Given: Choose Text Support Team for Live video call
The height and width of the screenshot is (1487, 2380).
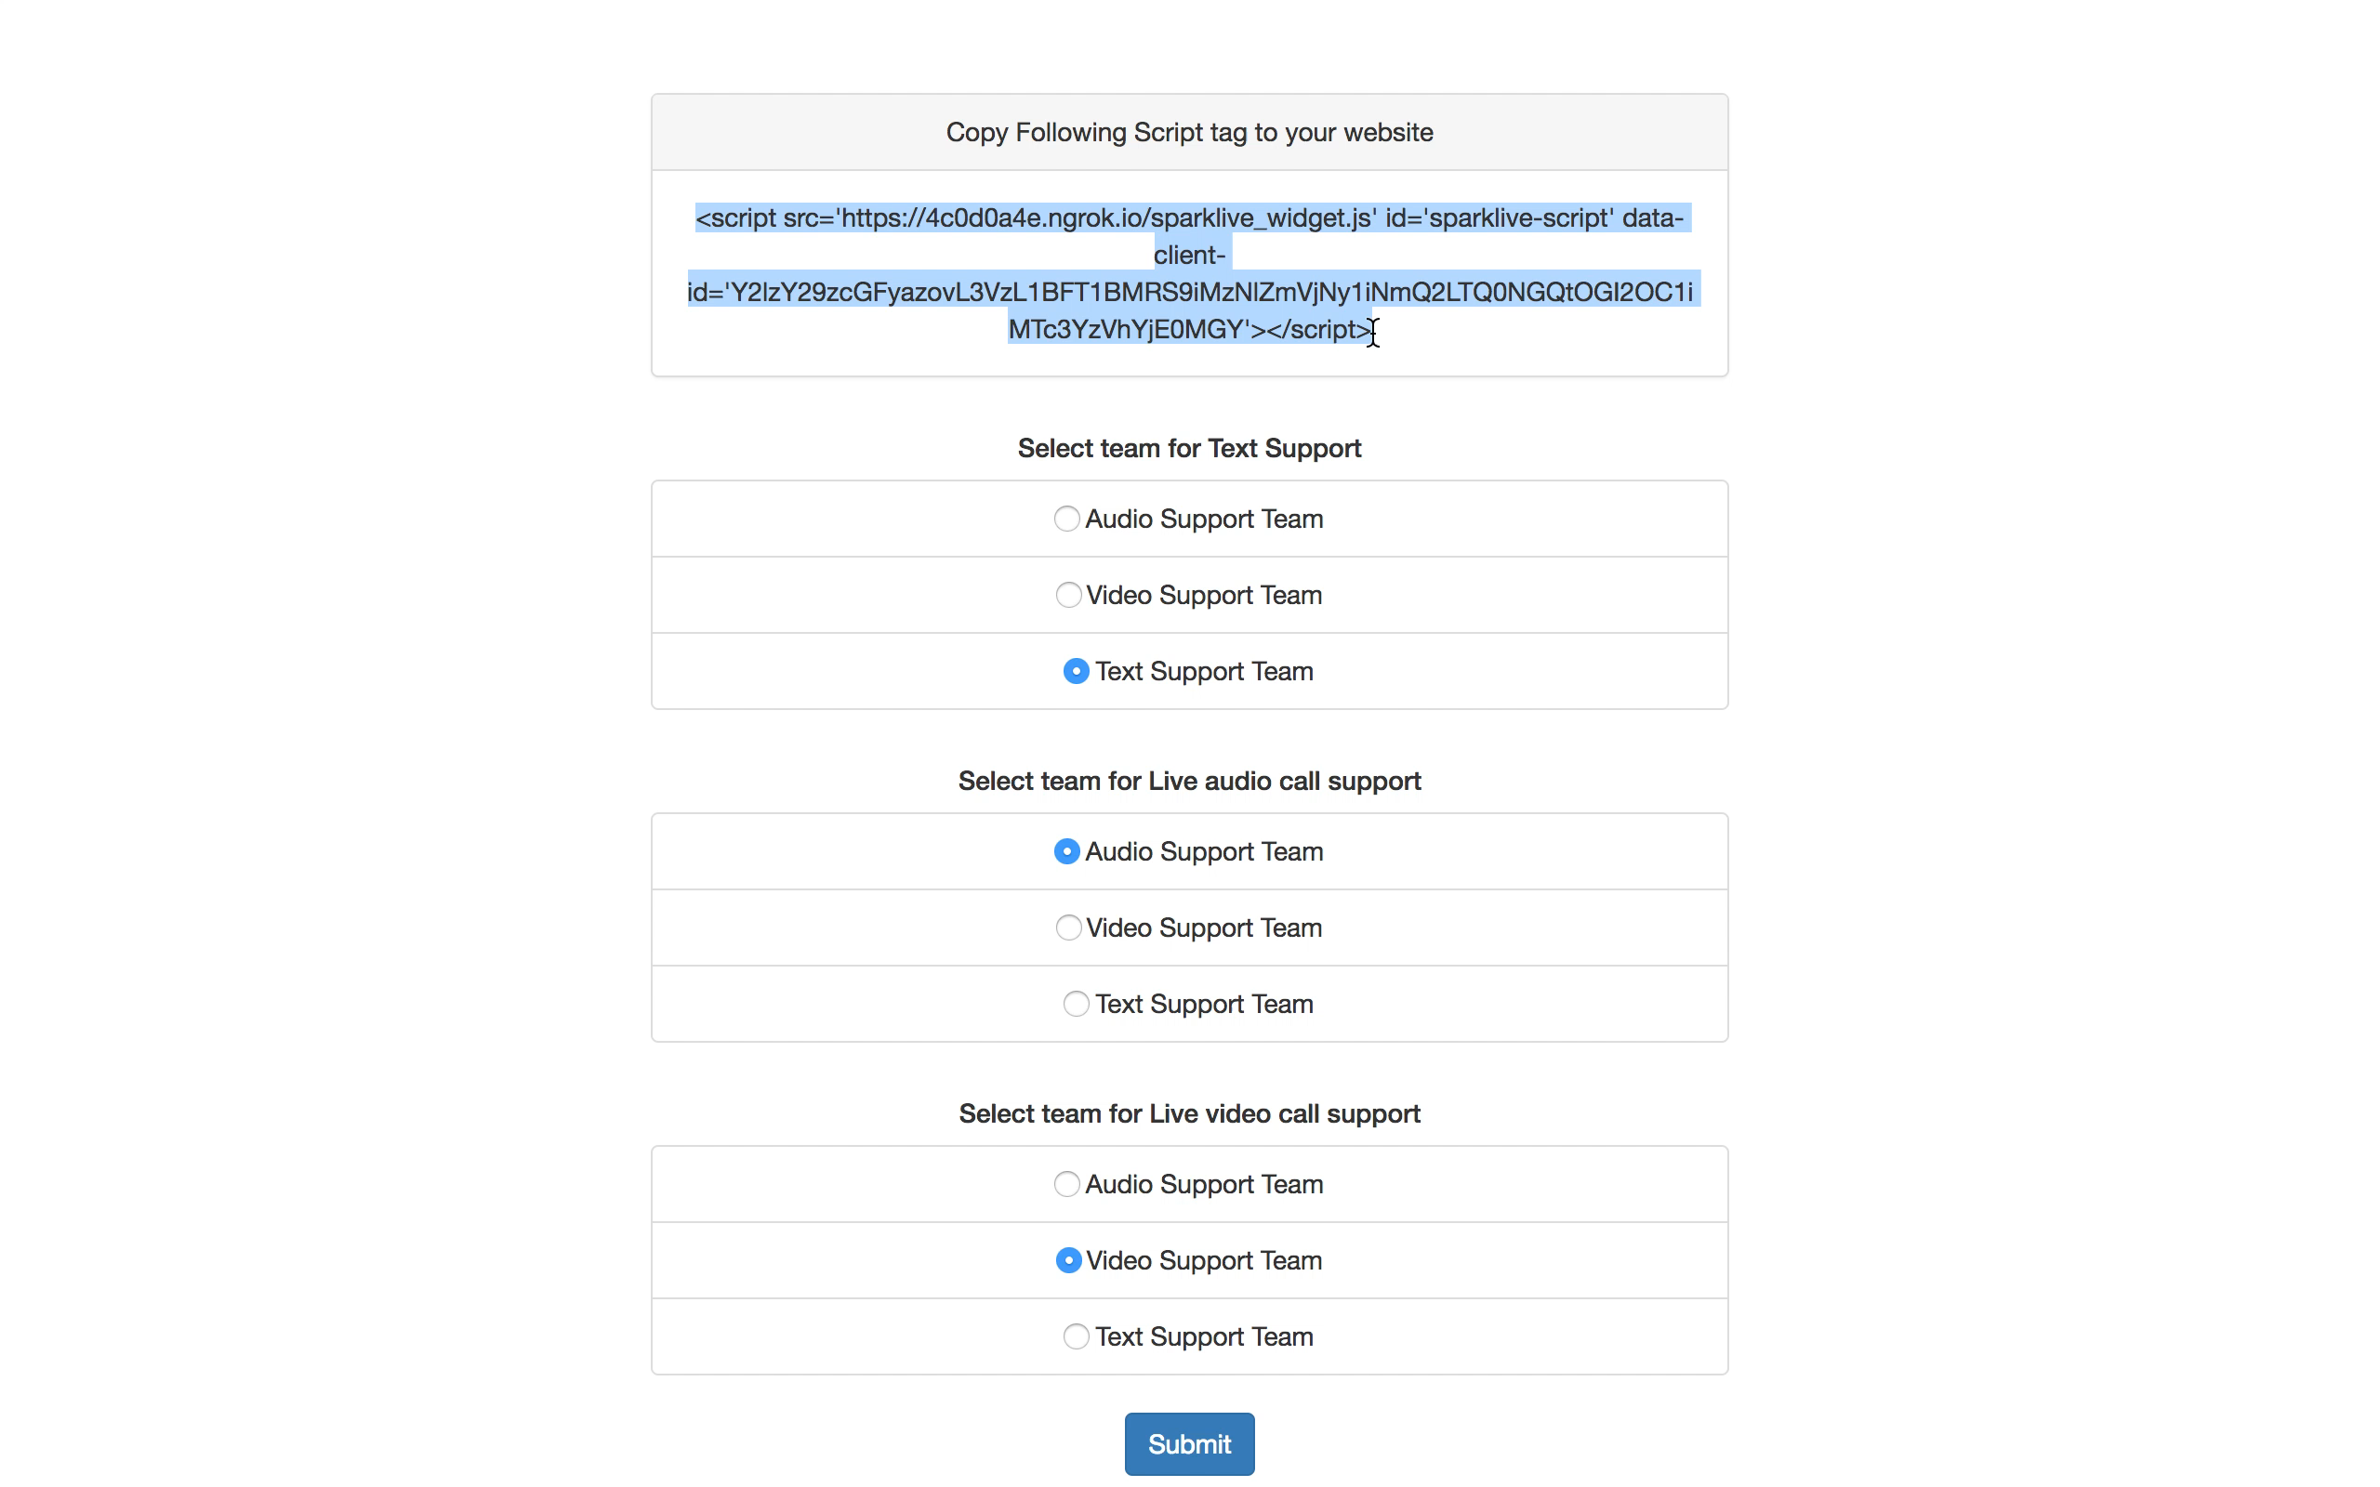Looking at the screenshot, I should point(1076,1336).
